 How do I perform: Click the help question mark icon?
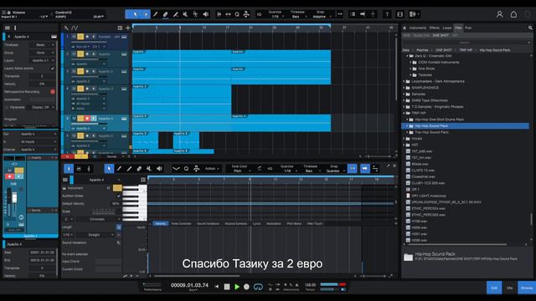(387, 14)
